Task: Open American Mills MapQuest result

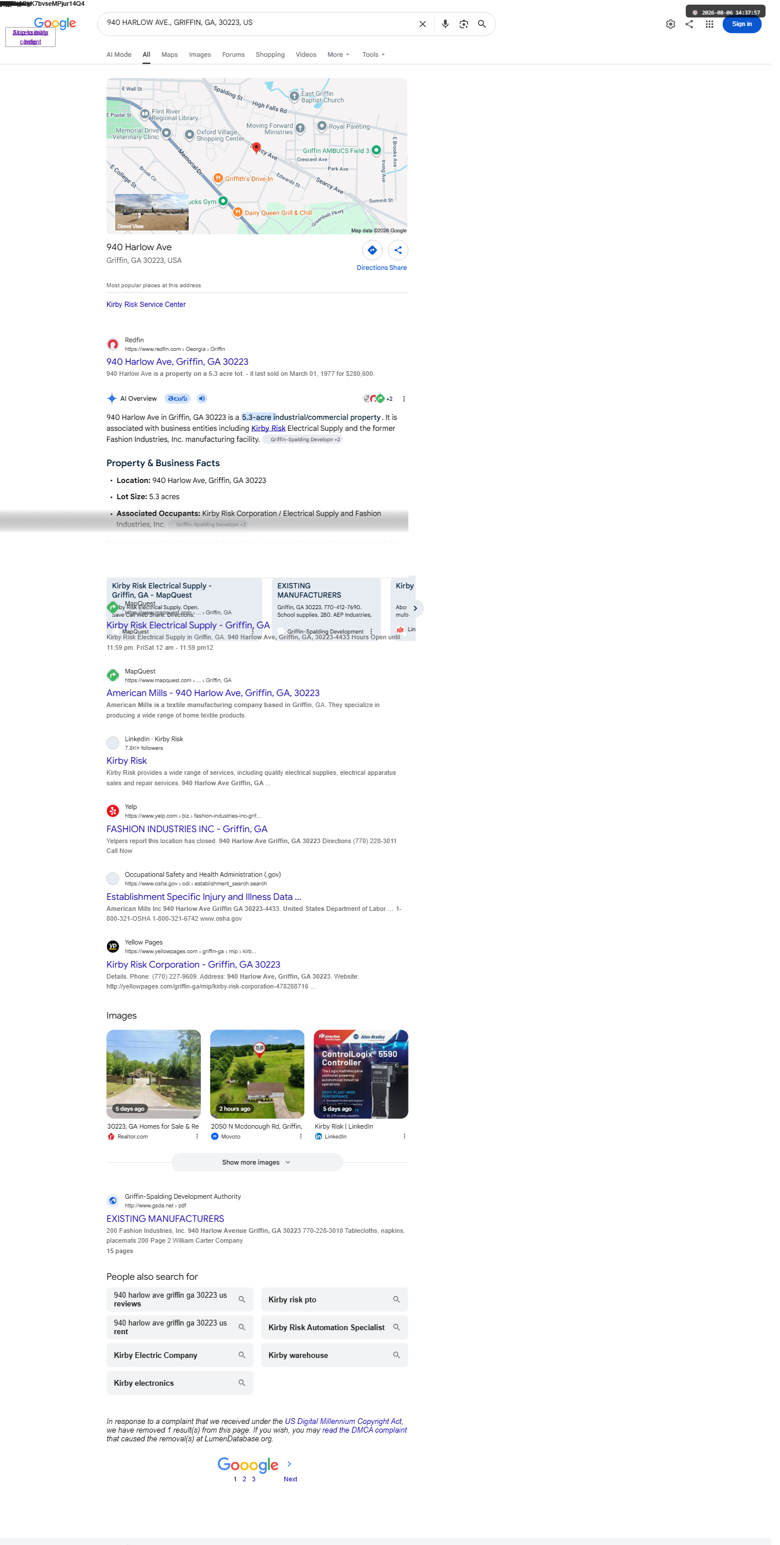Action: point(213,693)
